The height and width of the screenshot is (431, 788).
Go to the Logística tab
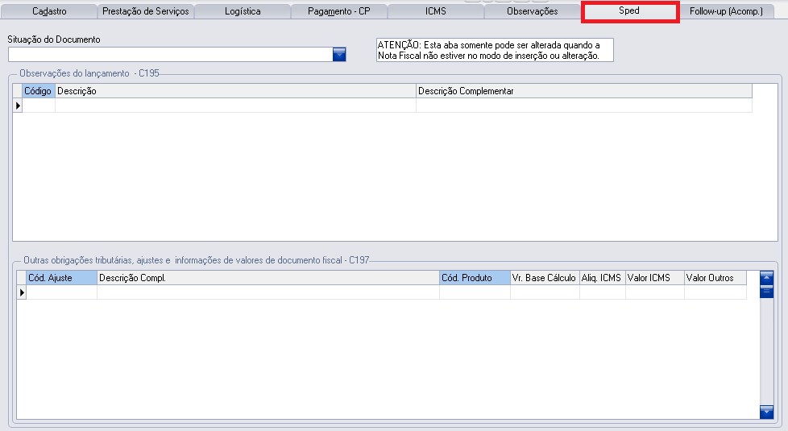(243, 11)
